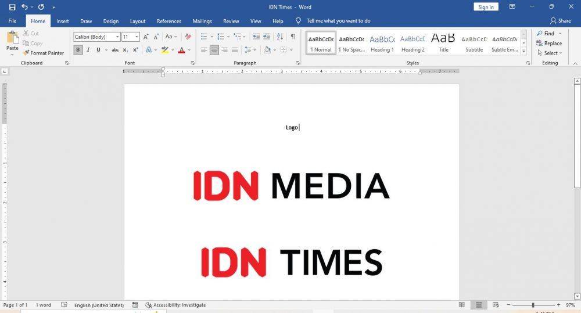
Task: Copy the selected text
Action: point(33,44)
